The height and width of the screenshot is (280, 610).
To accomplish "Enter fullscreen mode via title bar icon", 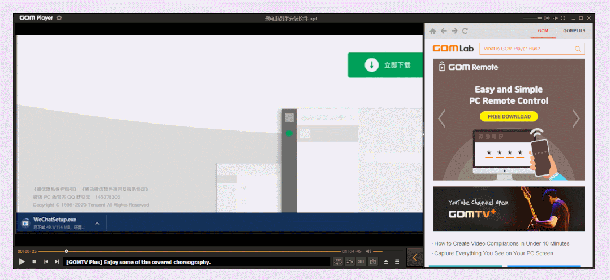I will coord(563,18).
